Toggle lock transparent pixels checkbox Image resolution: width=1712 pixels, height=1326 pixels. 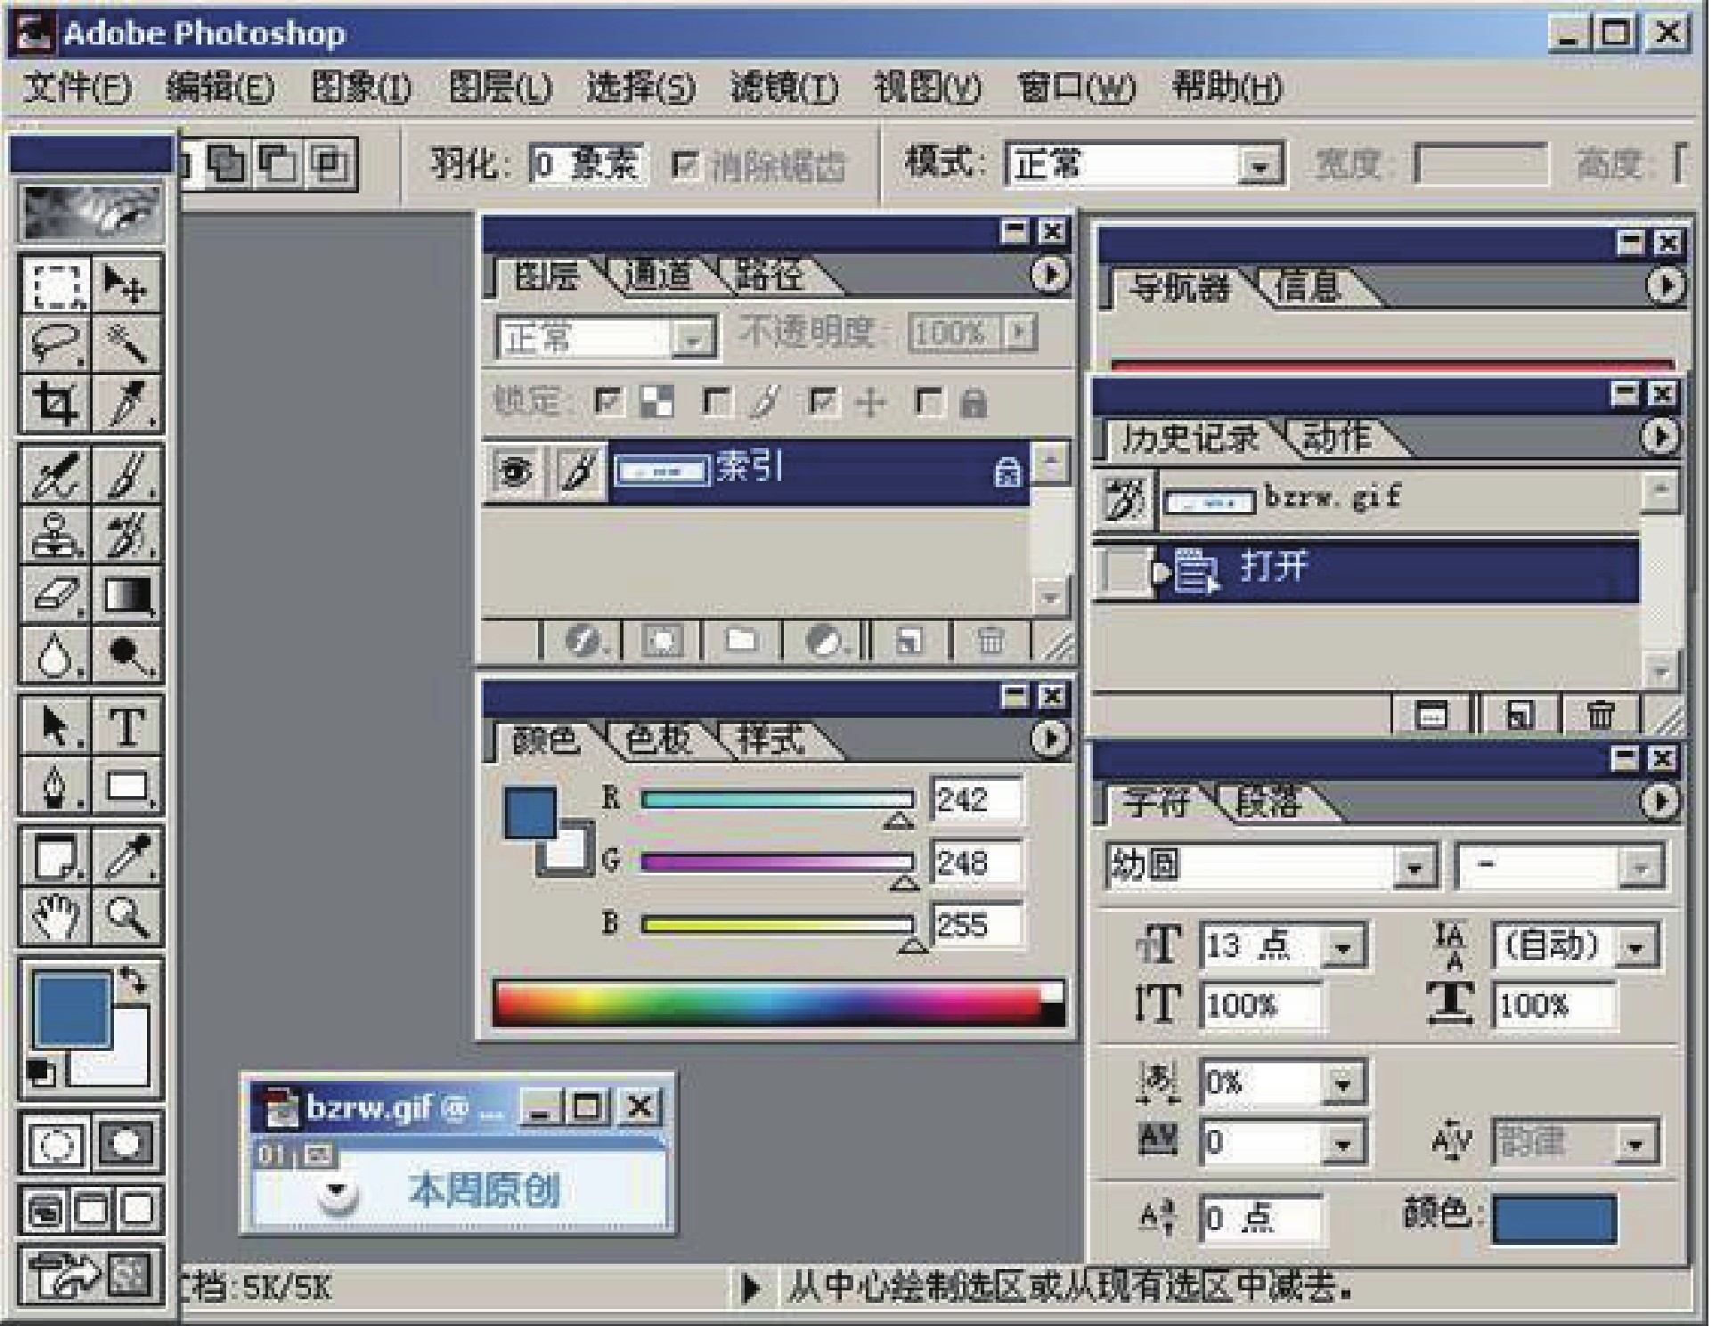click(x=609, y=403)
